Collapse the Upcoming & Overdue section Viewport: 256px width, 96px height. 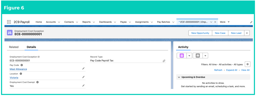(179, 77)
